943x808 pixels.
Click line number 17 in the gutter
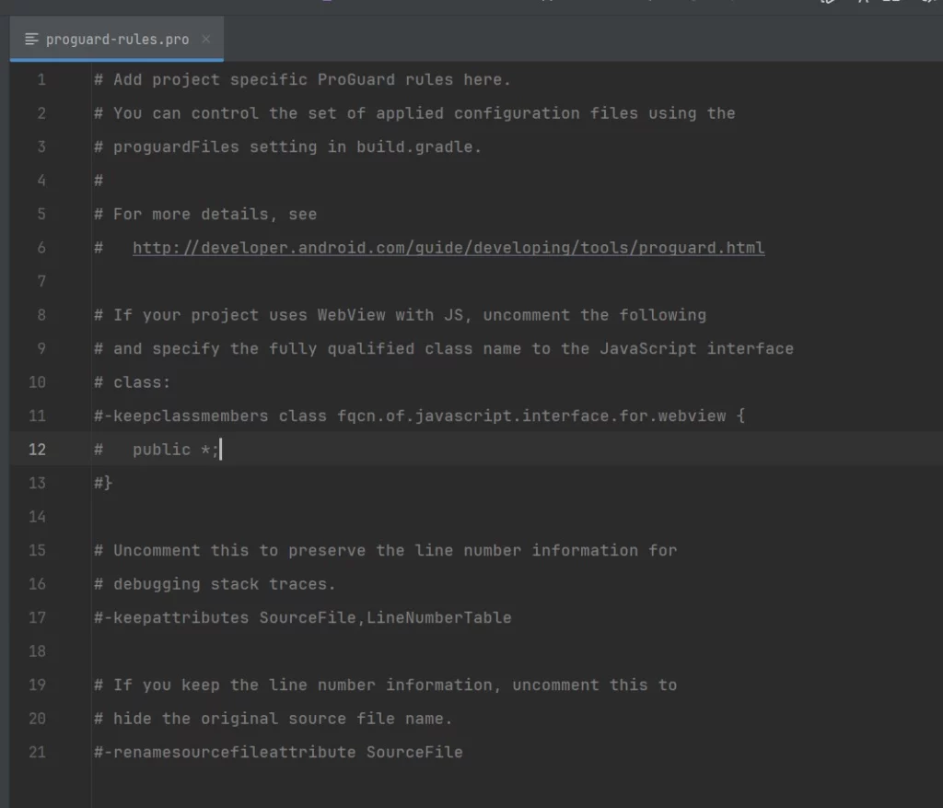click(37, 617)
